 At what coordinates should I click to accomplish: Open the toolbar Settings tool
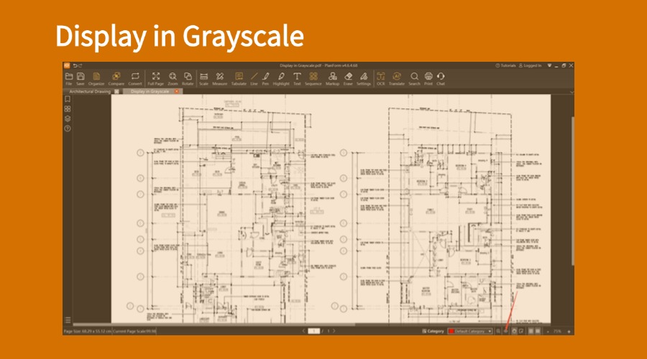[364, 78]
